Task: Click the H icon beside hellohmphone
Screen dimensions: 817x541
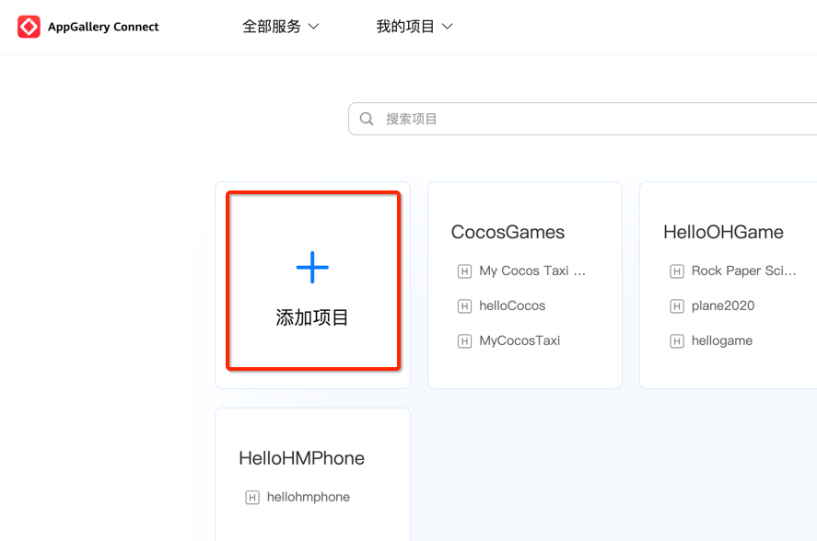Action: click(x=251, y=497)
